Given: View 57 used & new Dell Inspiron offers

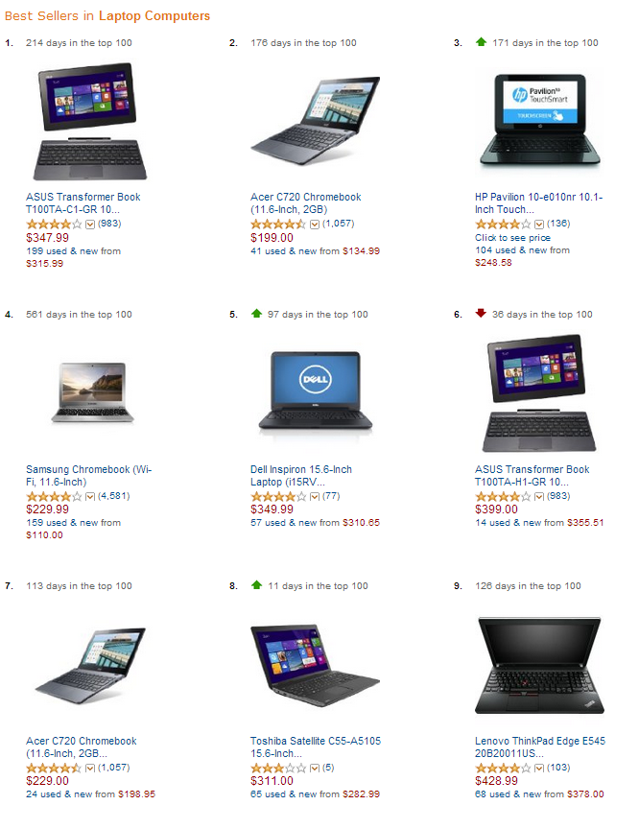Looking at the screenshot, I should point(315,522).
